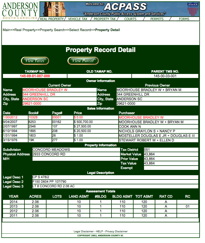
Task: Navigate to the Courts tab
Action: (130, 19)
